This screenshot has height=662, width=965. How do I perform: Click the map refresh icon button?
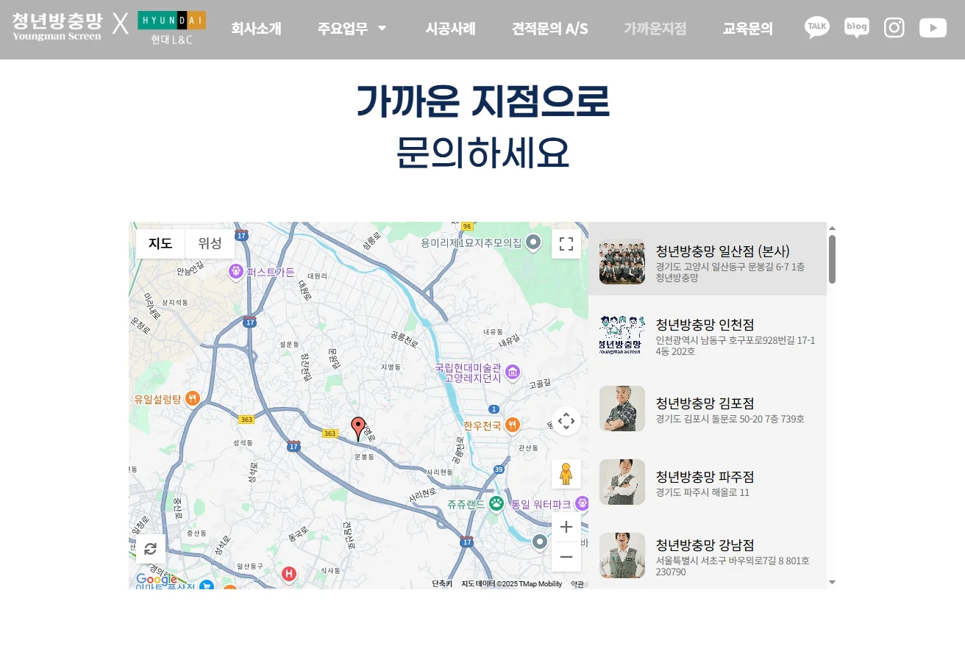pyautogui.click(x=151, y=549)
